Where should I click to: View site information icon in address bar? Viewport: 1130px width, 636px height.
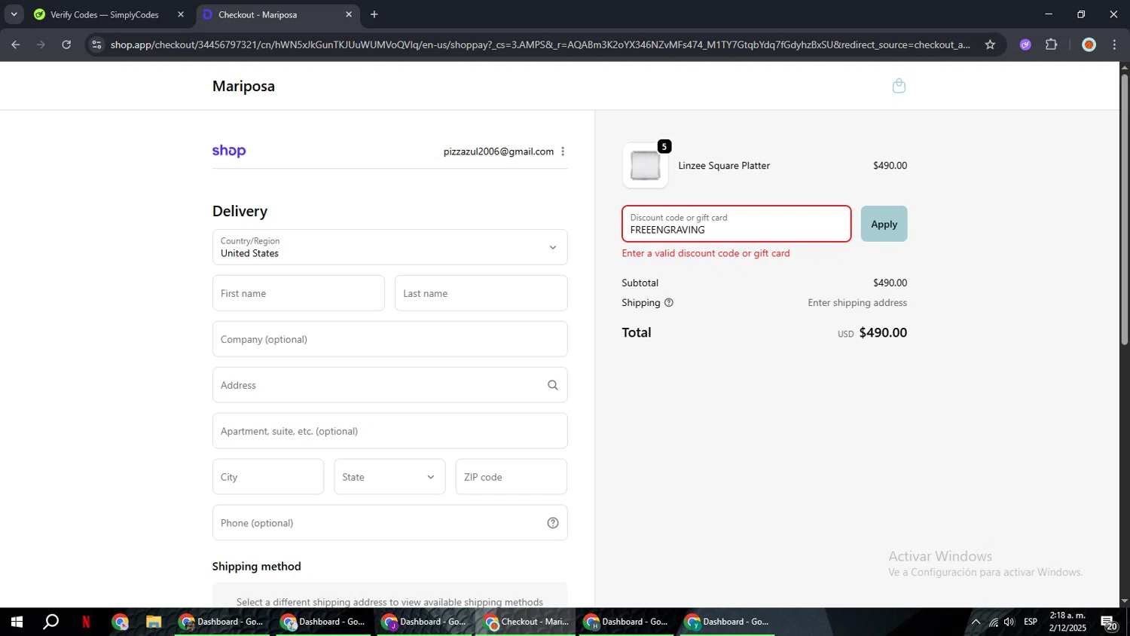click(96, 44)
